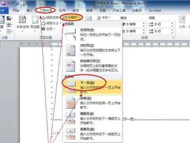This screenshot has width=190, height=143.
Task: Open the 水印 watermark dropdown
Action: coord(104,17)
